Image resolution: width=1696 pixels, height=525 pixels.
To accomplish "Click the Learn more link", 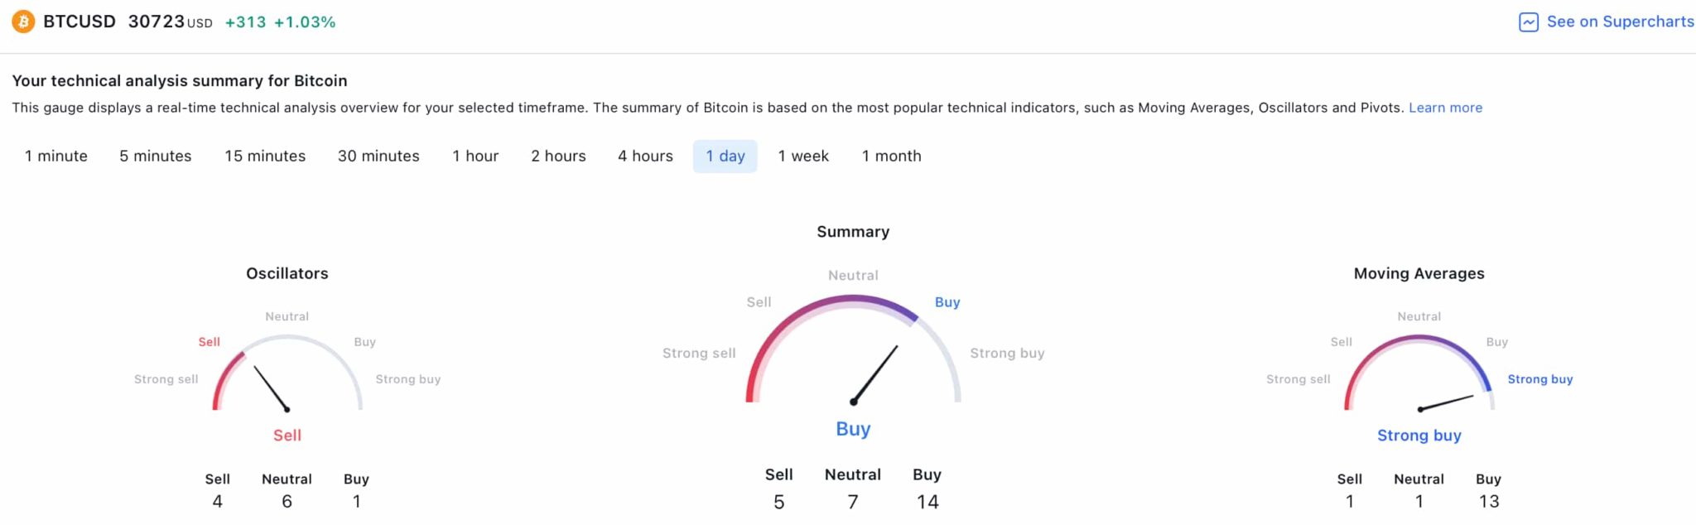I will pyautogui.click(x=1445, y=108).
